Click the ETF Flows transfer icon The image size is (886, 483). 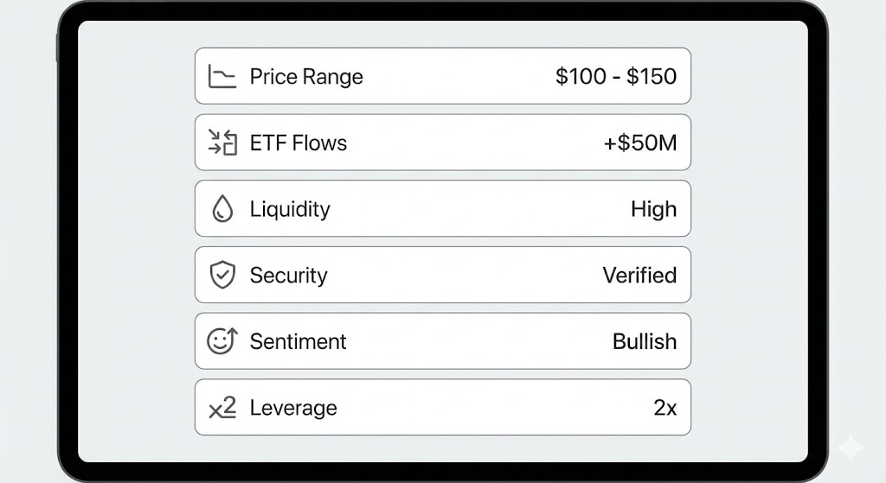click(x=222, y=143)
